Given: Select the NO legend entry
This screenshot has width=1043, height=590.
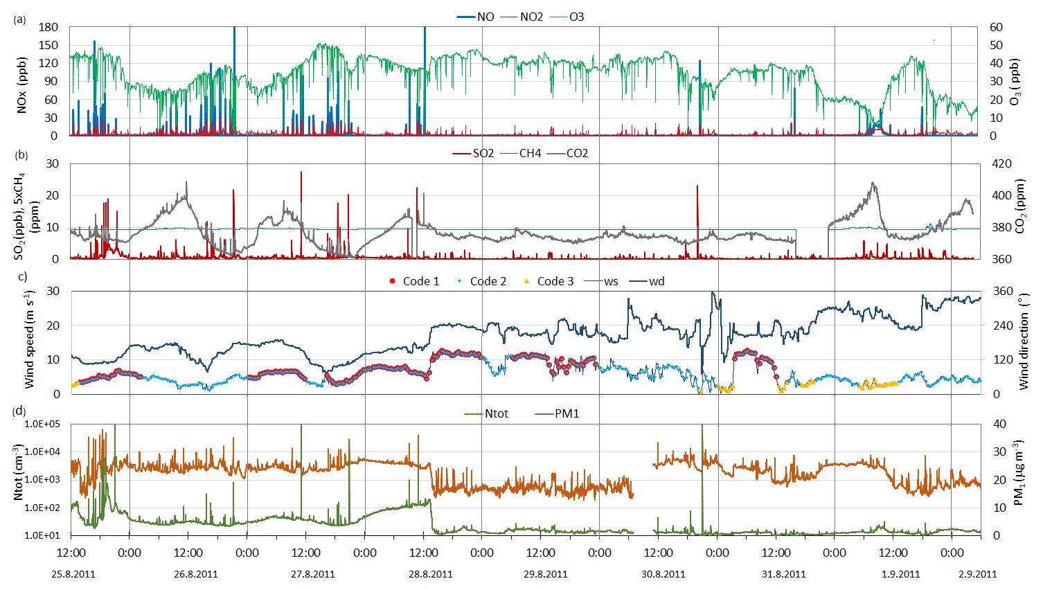Looking at the screenshot, I should [x=485, y=17].
